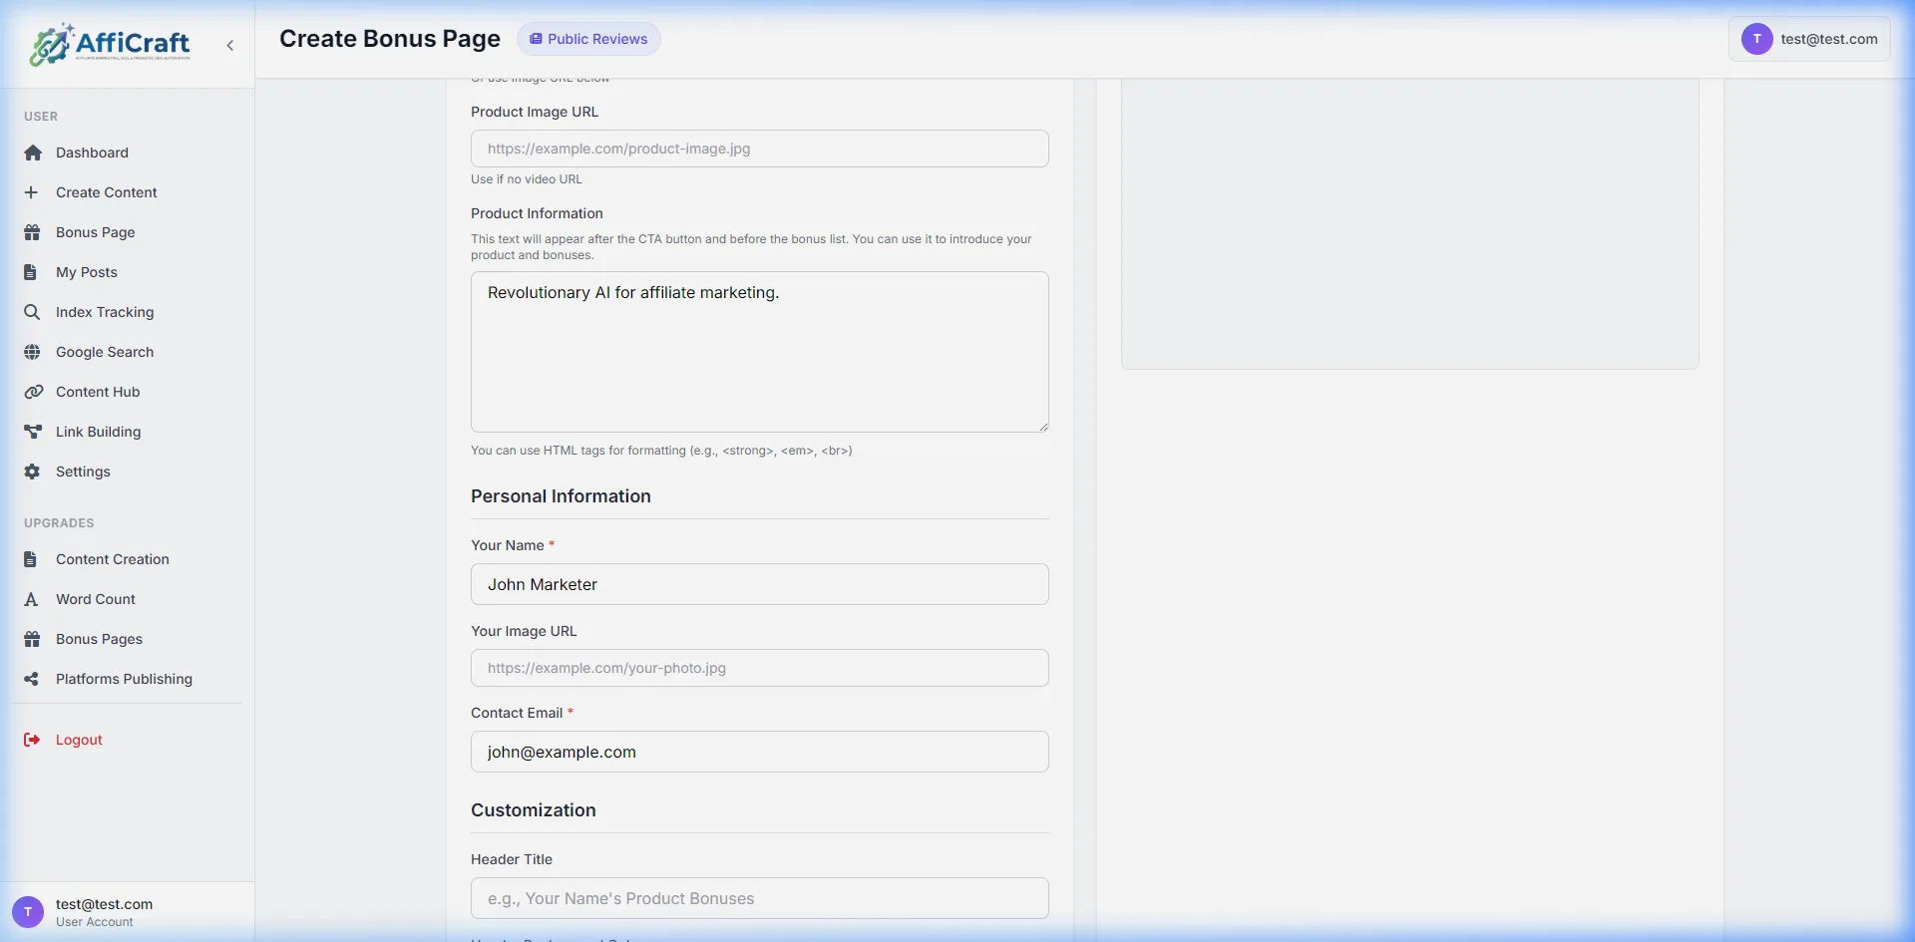Collapse the sidebar with the chevron
Viewport: 1915px width, 942px height.
point(229,45)
